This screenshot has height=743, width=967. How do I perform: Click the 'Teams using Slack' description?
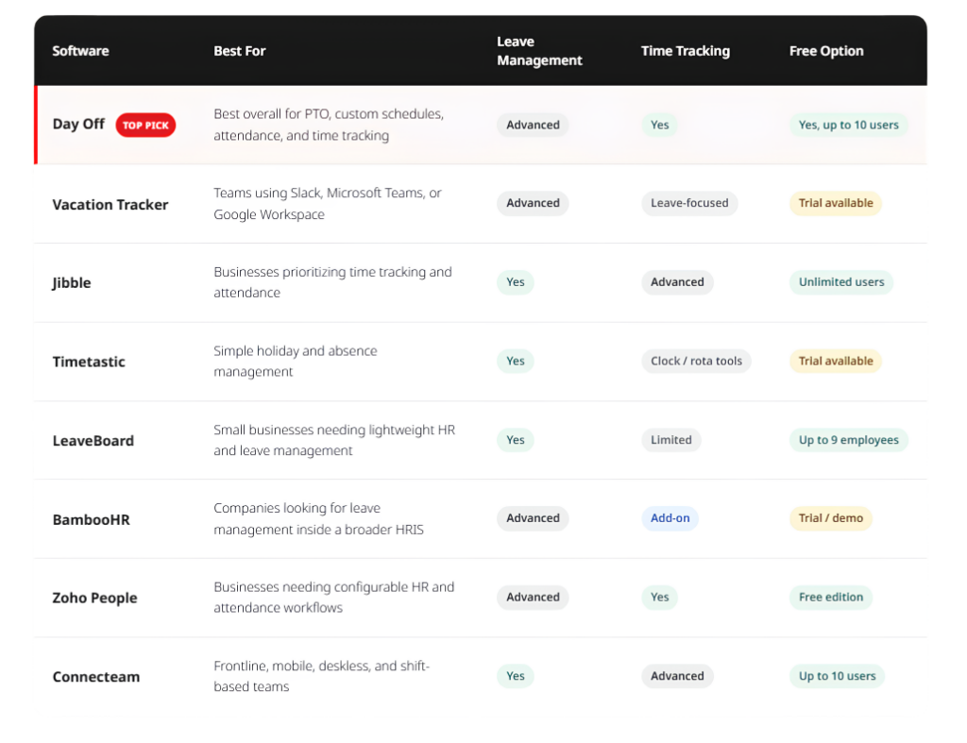[328, 204]
